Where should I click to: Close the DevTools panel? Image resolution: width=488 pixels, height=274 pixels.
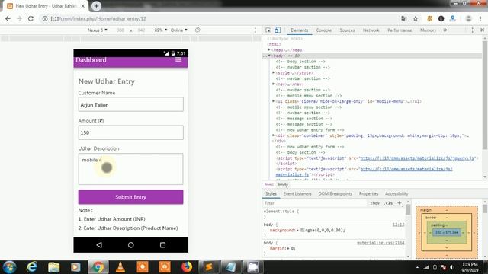click(x=482, y=30)
